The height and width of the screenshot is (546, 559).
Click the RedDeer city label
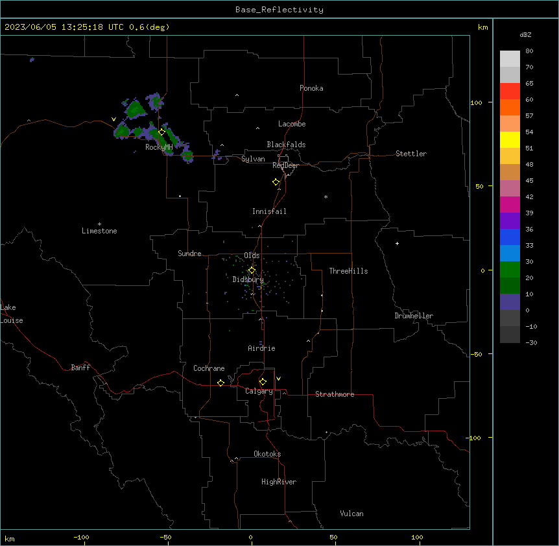pyautogui.click(x=285, y=165)
